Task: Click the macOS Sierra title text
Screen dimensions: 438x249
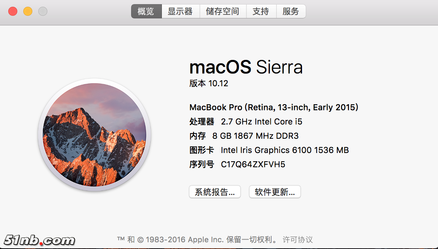Action: click(x=246, y=67)
